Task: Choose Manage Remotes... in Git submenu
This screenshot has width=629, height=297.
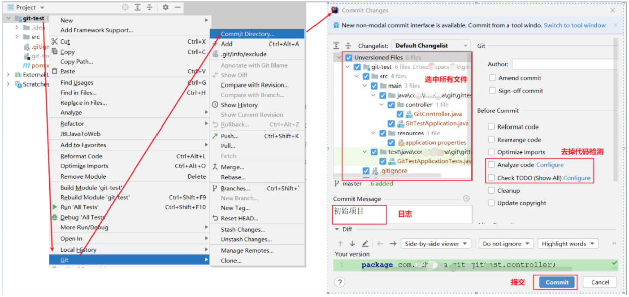Action: pyautogui.click(x=257, y=250)
